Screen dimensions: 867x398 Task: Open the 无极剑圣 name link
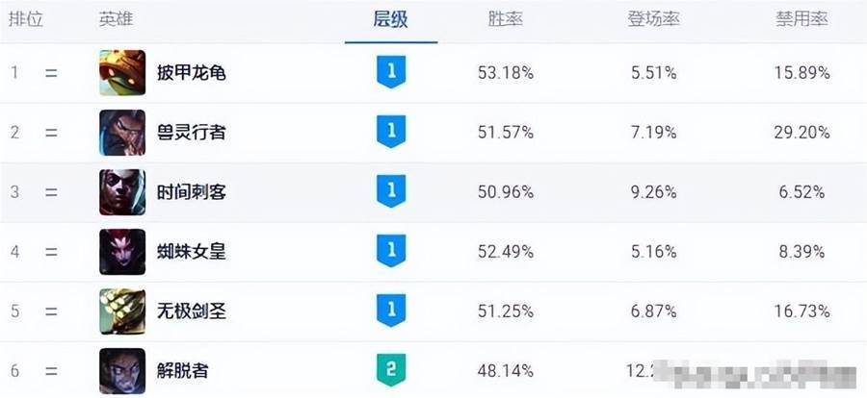tap(192, 311)
